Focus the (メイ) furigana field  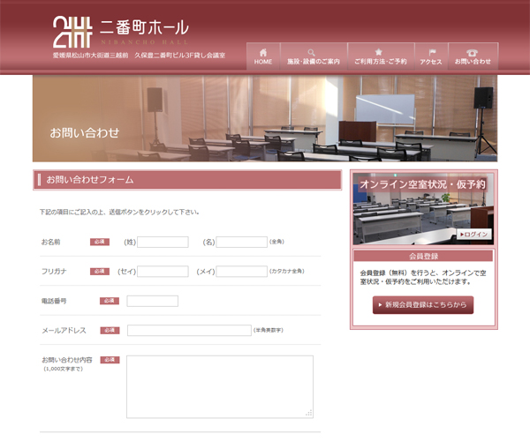[x=242, y=272]
